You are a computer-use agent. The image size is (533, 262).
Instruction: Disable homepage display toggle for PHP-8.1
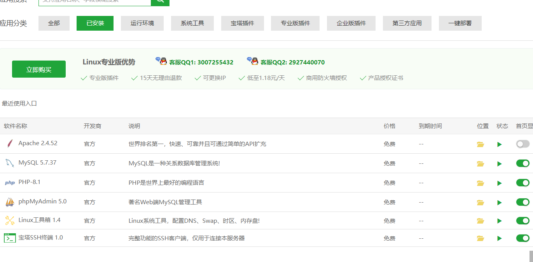[523, 183]
